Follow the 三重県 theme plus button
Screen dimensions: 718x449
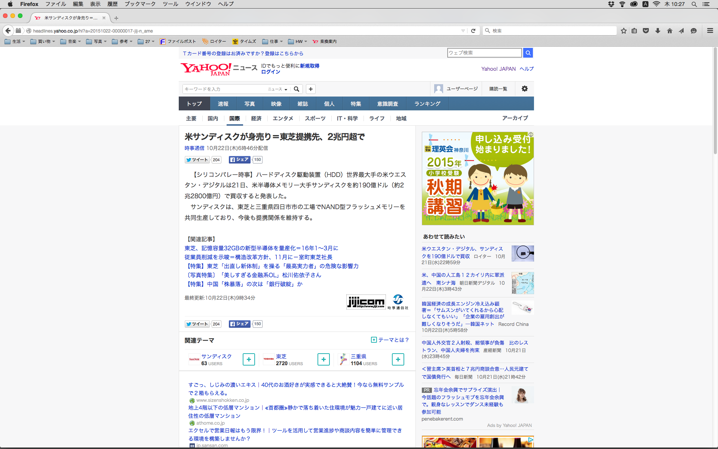pyautogui.click(x=398, y=359)
